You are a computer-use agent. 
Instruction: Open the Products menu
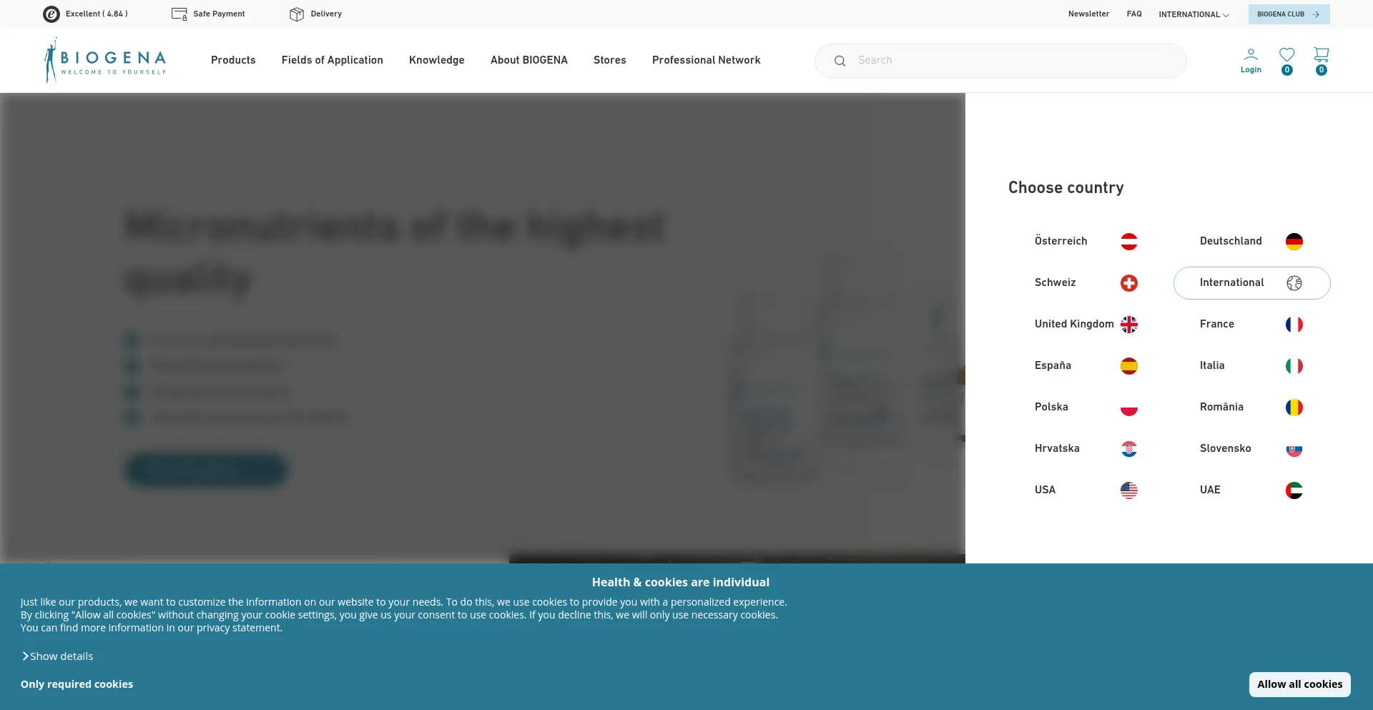(x=233, y=60)
